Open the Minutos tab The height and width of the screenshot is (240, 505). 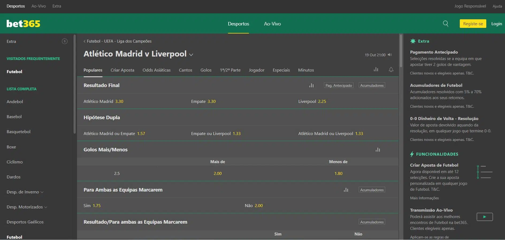pos(306,70)
